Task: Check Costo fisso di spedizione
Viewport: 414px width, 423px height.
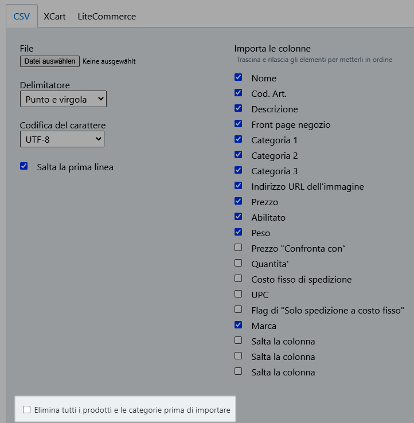Action: [x=239, y=279]
